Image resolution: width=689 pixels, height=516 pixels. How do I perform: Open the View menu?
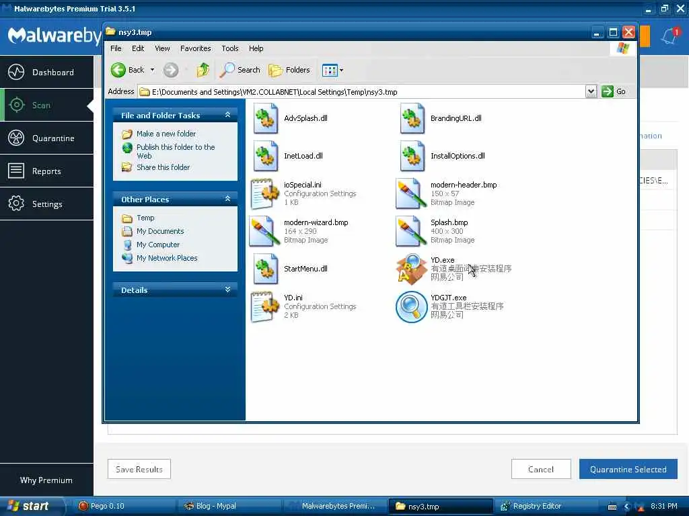coord(162,48)
